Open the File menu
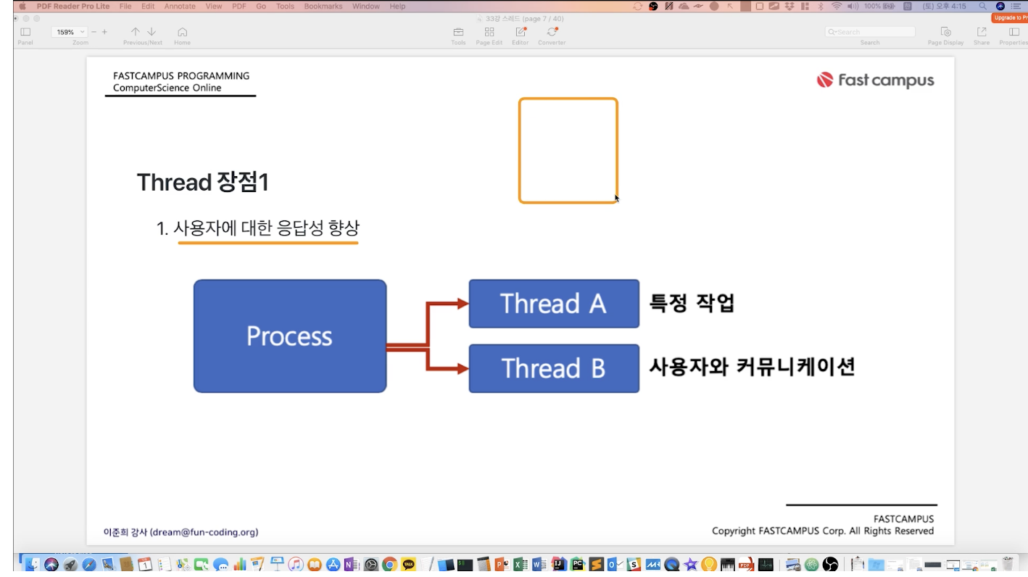Viewport: 1028px width, 577px height. coord(125,6)
